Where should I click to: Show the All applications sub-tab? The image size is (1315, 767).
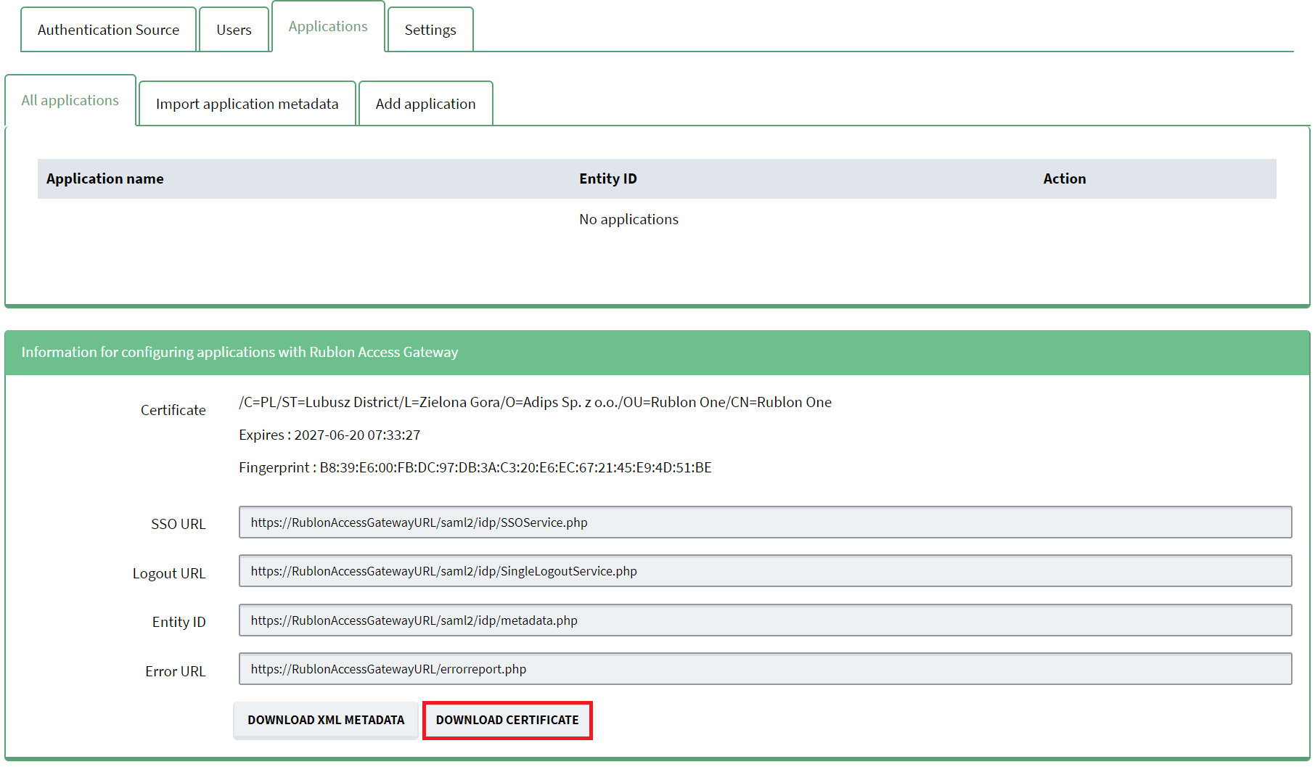pos(70,101)
